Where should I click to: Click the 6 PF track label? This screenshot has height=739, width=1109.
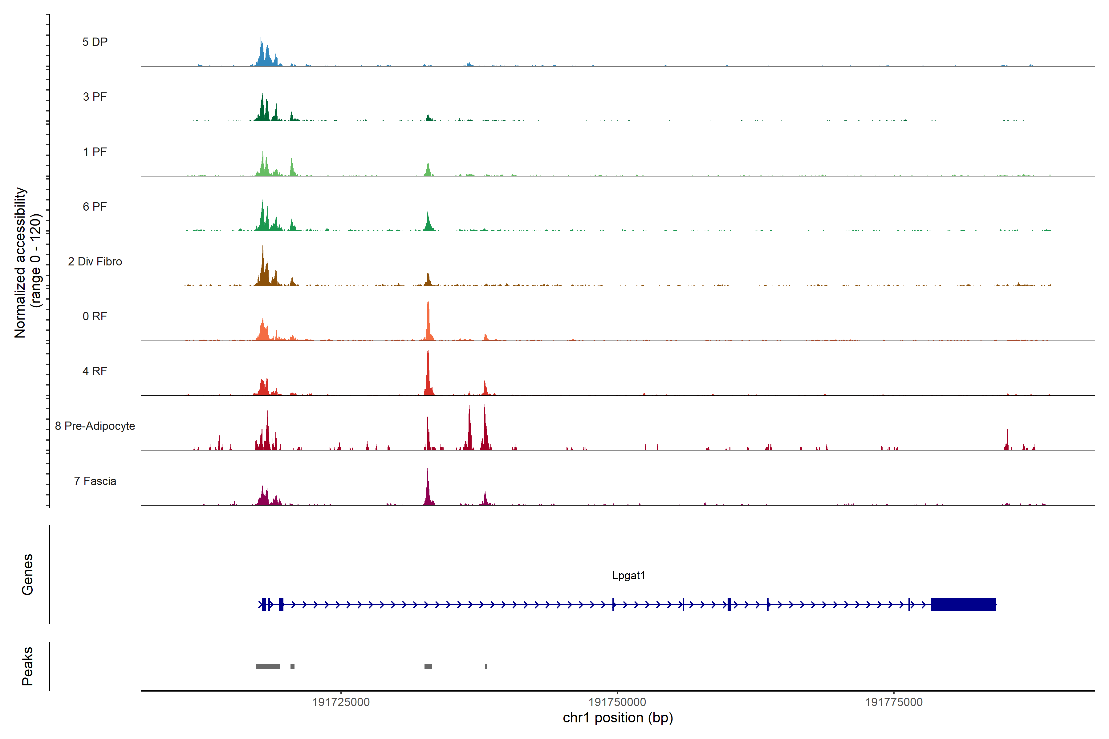pyautogui.click(x=95, y=206)
